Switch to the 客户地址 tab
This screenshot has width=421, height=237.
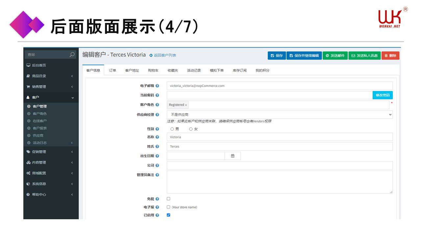[132, 70]
